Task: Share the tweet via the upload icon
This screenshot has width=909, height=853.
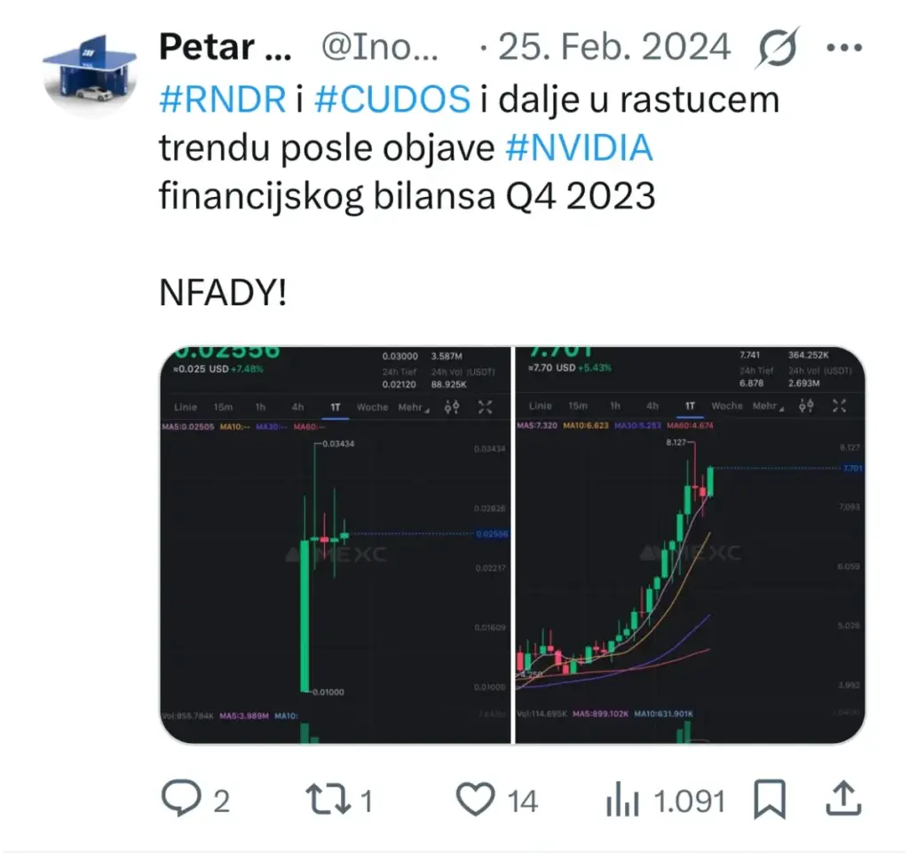Action: tap(843, 801)
